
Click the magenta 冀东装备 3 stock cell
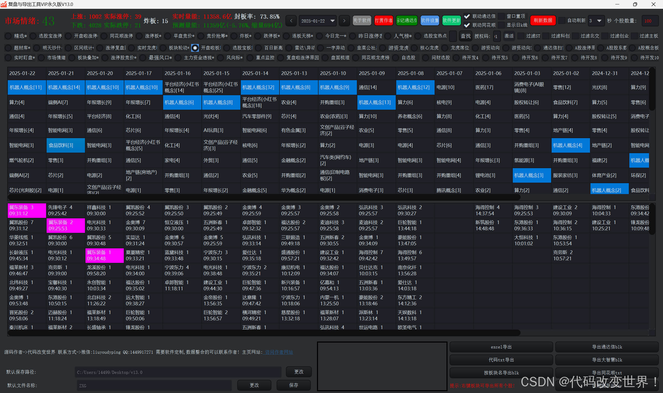[27, 210]
